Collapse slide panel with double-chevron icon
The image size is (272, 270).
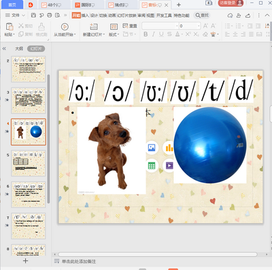pyautogui.click(x=4, y=49)
